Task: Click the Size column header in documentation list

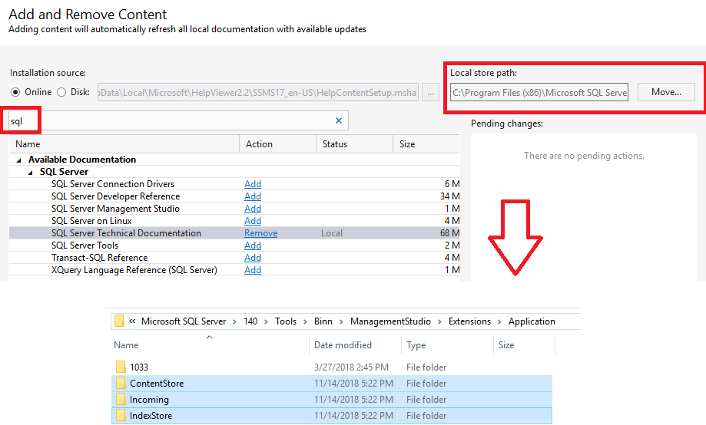Action: 426,144
